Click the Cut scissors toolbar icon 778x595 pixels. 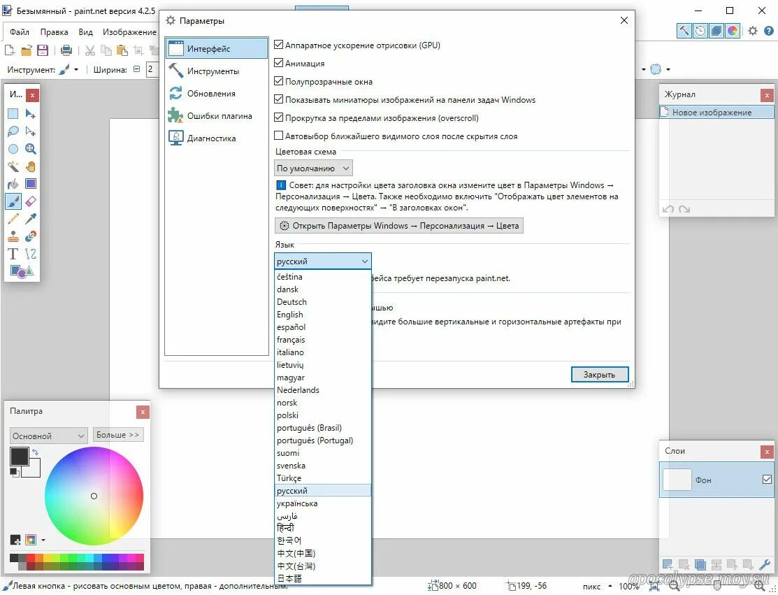click(x=89, y=50)
